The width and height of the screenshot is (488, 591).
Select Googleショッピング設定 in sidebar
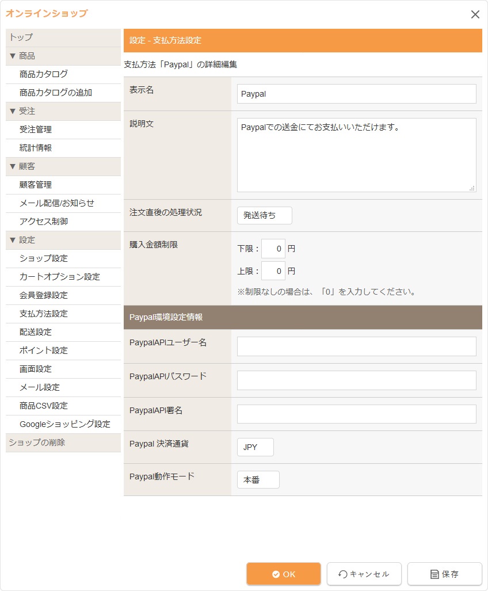64,424
